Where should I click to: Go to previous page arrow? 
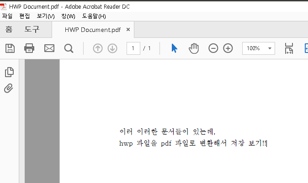(x=98, y=48)
